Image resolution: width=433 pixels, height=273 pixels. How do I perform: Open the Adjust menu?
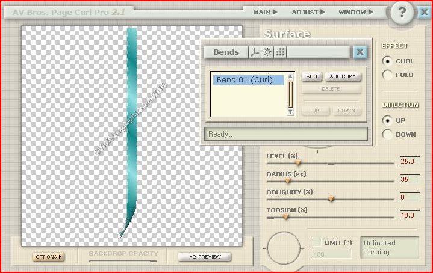coord(308,12)
